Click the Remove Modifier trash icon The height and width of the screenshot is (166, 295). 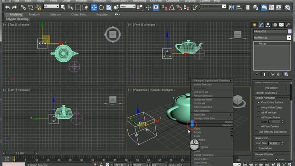pos(278,74)
